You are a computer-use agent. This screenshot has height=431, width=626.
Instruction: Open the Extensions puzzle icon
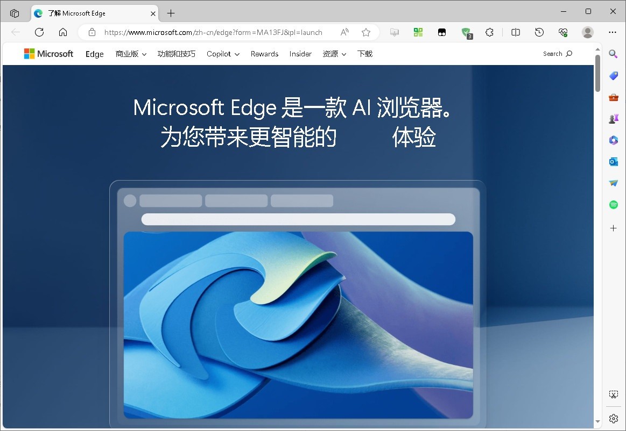tap(489, 32)
